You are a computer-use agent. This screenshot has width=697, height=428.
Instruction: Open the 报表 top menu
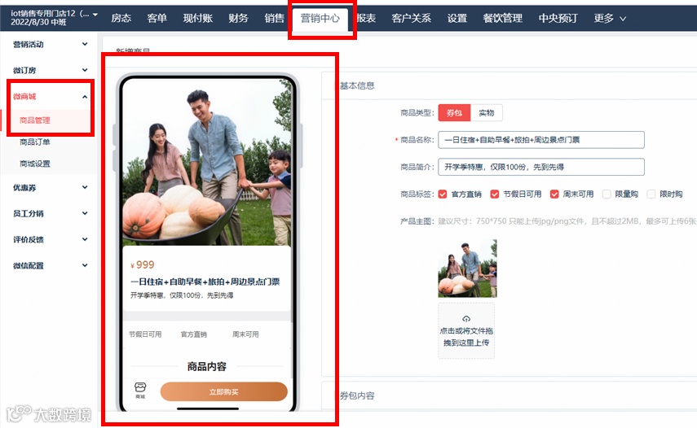click(x=366, y=18)
